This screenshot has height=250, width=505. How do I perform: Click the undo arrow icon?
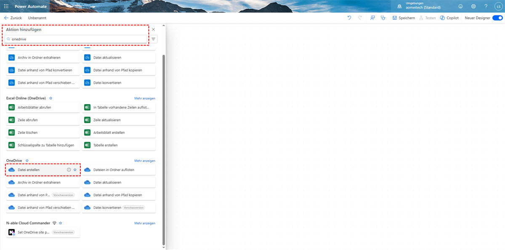click(x=349, y=18)
